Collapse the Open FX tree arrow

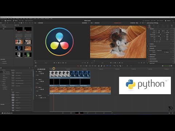click(x=1, y=82)
